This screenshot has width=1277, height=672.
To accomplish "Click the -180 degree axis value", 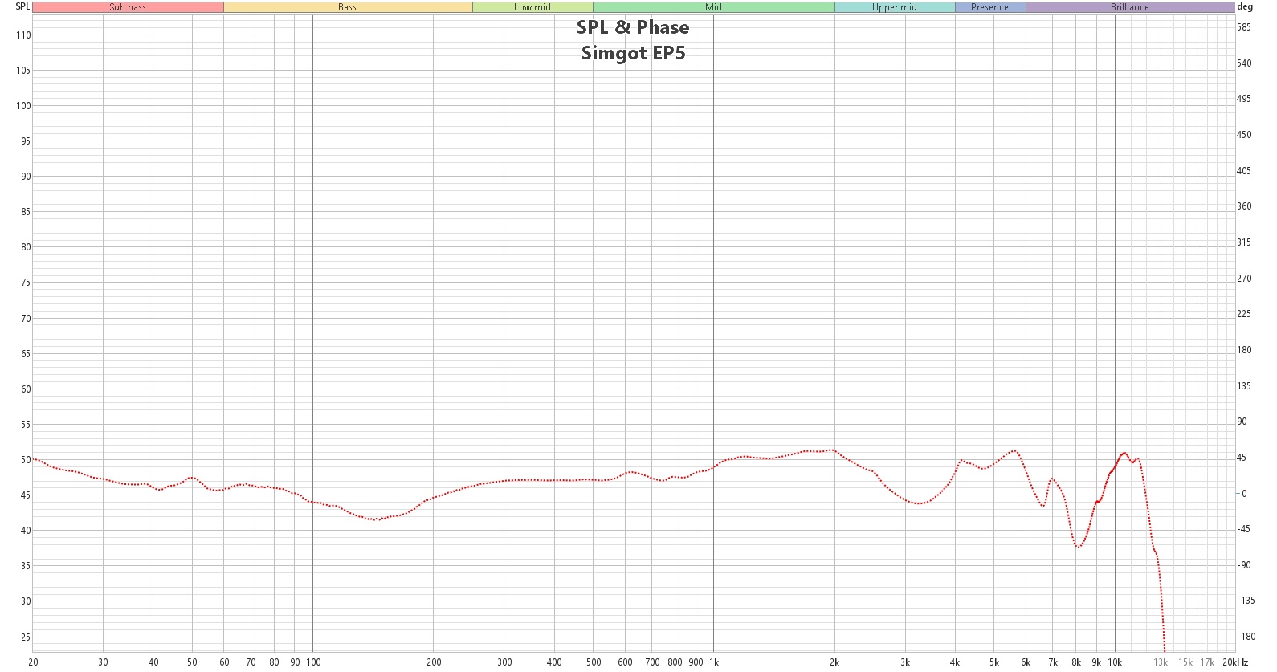I will pos(1246,637).
